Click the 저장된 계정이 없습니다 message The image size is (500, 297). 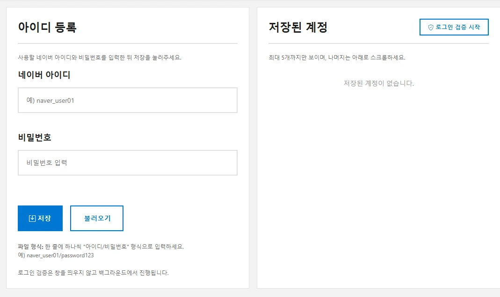tap(378, 83)
